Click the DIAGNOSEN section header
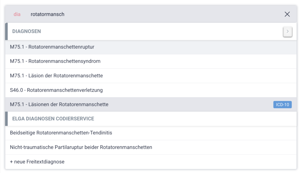This screenshot has width=302, height=173. click(x=27, y=31)
